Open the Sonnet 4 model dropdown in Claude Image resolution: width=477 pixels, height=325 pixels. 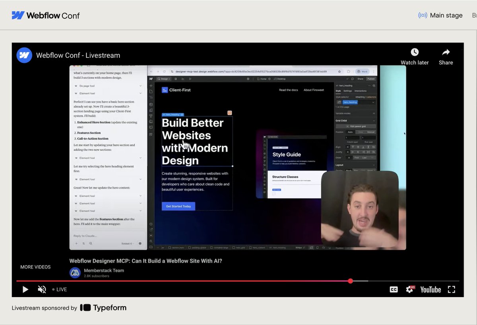(127, 243)
